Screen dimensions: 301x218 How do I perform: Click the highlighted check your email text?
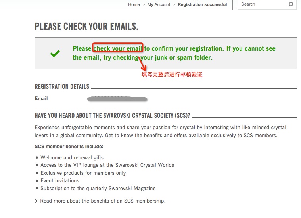(x=118, y=48)
